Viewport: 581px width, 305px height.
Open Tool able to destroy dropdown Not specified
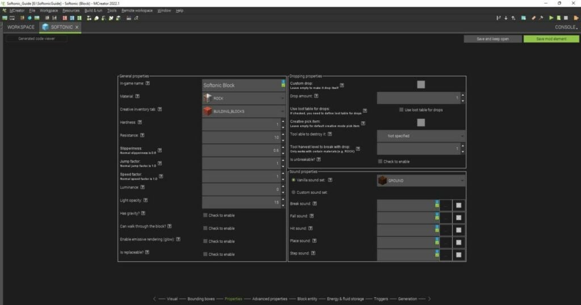pyautogui.click(x=421, y=136)
